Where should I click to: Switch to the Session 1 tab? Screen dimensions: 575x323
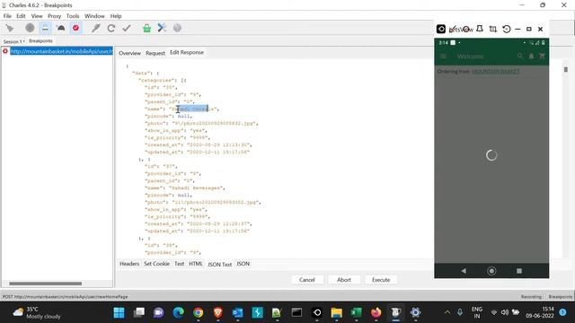click(x=14, y=41)
